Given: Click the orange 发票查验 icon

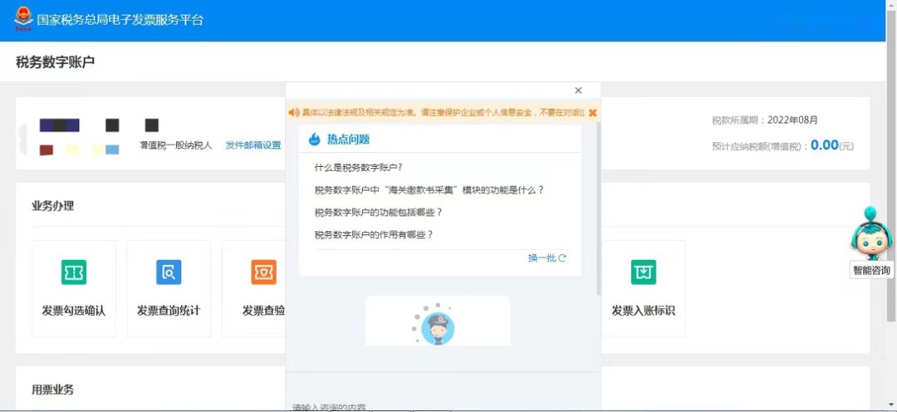Looking at the screenshot, I should pos(263,272).
